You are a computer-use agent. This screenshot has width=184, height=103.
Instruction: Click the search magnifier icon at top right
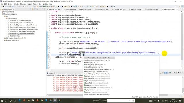tap(176, 7)
